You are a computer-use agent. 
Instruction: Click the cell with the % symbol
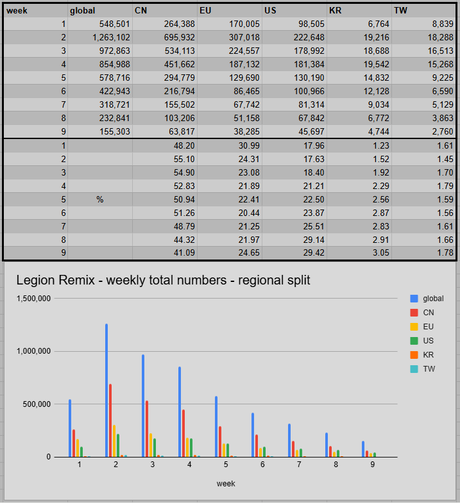(100, 199)
